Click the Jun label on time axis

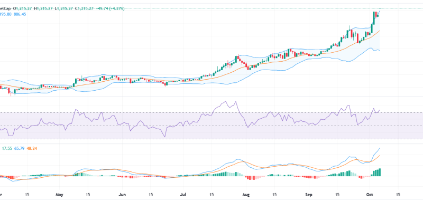122,195
